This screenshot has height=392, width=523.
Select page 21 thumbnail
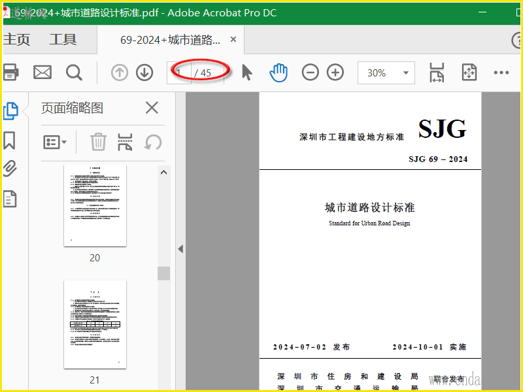[x=95, y=324]
